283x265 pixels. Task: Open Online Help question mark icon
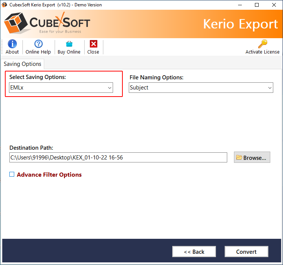click(39, 44)
